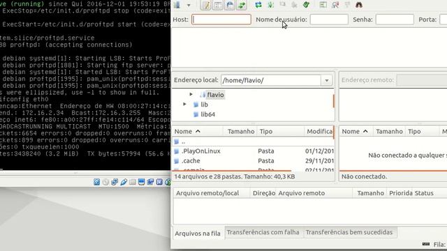
Task: Click the Priorida queue column header
Action: (x=400, y=193)
